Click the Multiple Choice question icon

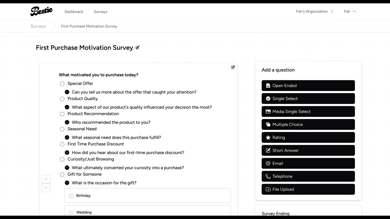tap(268, 124)
